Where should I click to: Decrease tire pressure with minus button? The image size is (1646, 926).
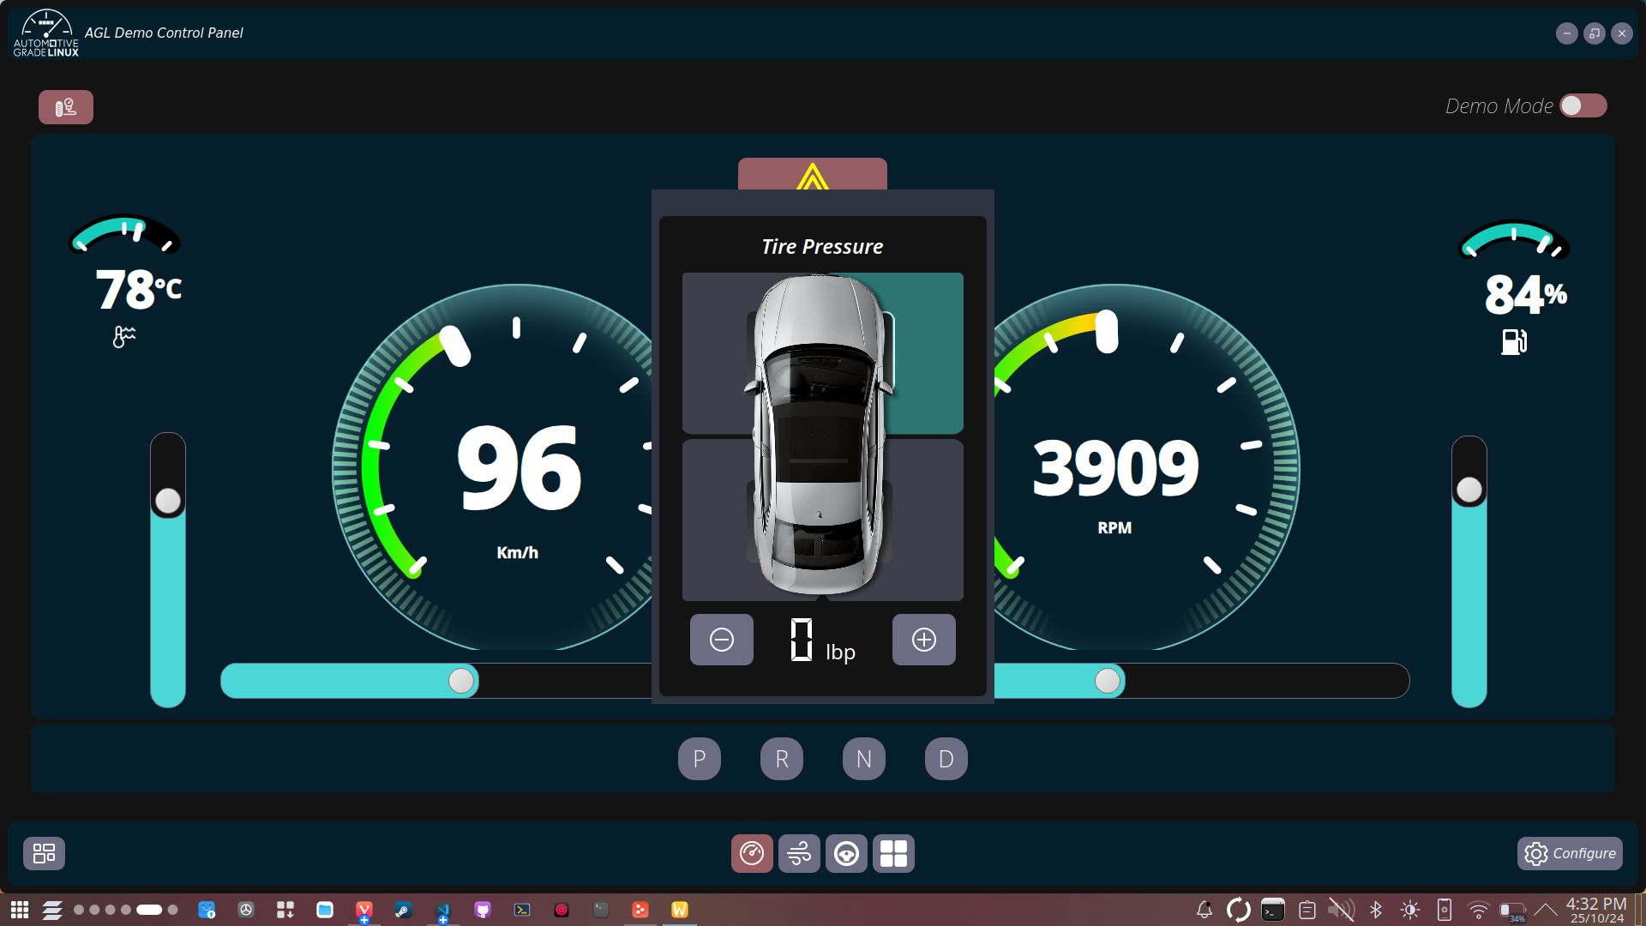722,640
